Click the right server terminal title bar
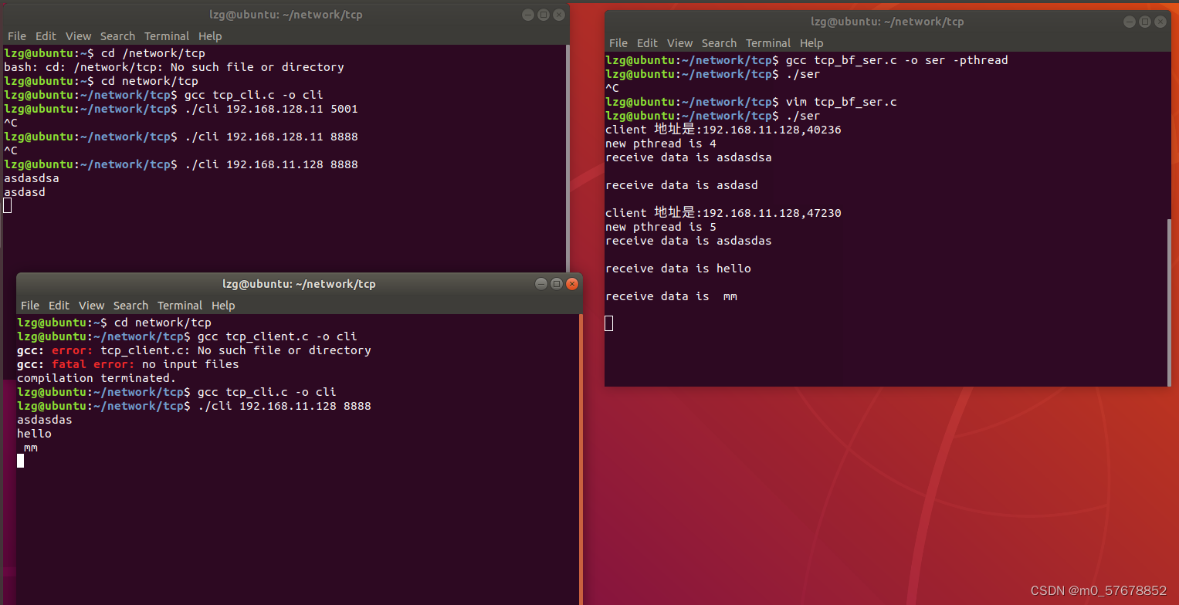The width and height of the screenshot is (1179, 605). click(x=887, y=22)
